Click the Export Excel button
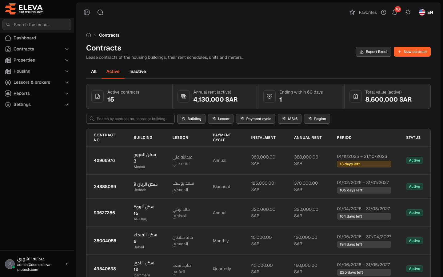 point(373,52)
